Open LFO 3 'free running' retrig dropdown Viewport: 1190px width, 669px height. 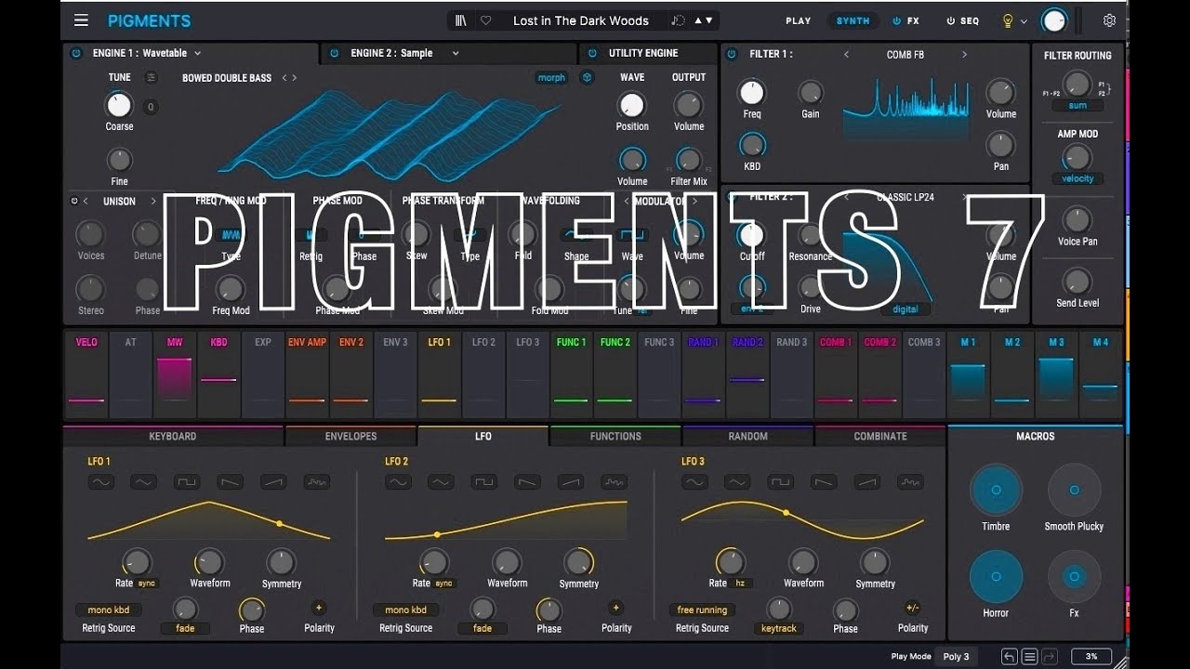(x=702, y=610)
